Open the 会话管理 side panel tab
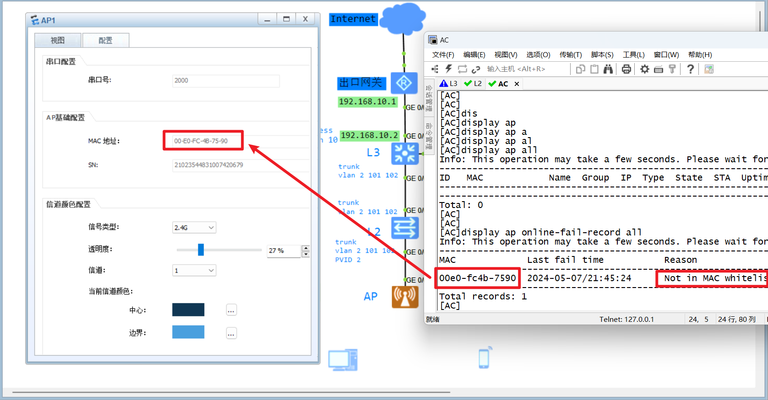 (x=429, y=98)
